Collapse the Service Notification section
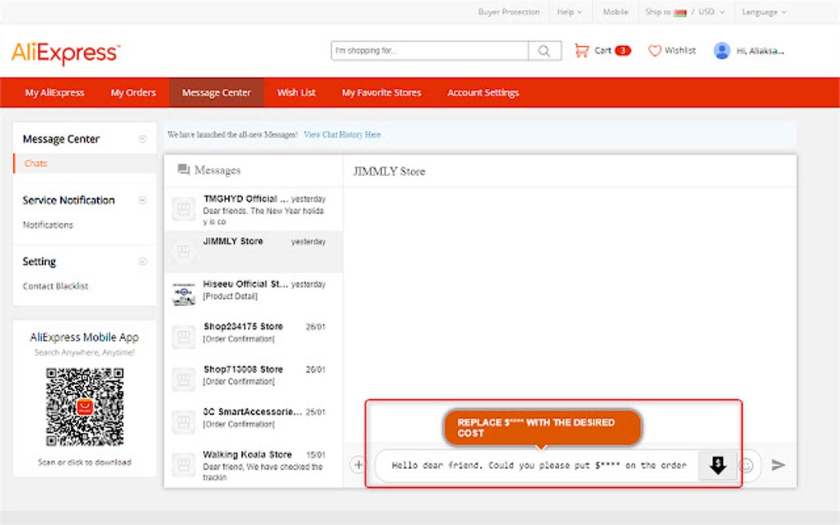 (142, 200)
